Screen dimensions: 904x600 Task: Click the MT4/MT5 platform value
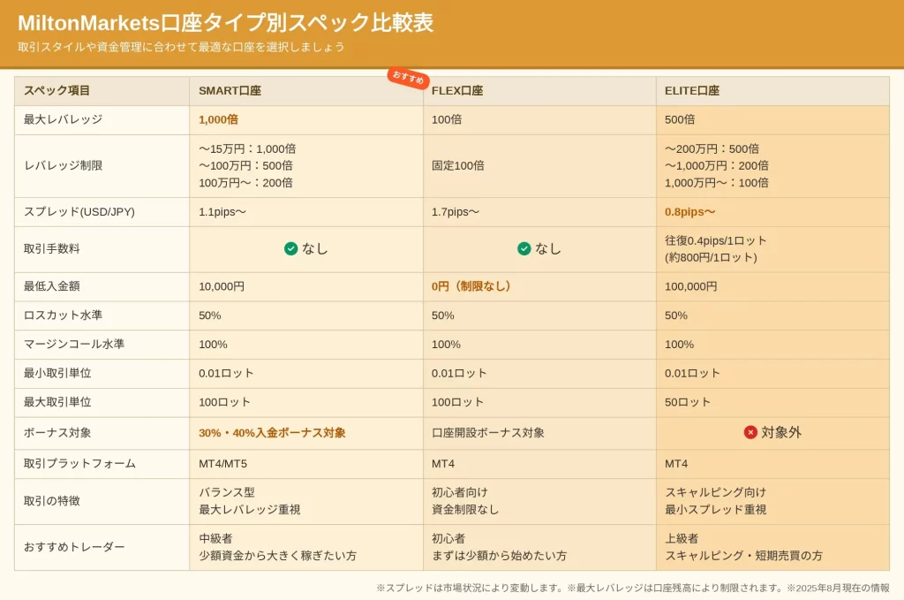coord(223,464)
